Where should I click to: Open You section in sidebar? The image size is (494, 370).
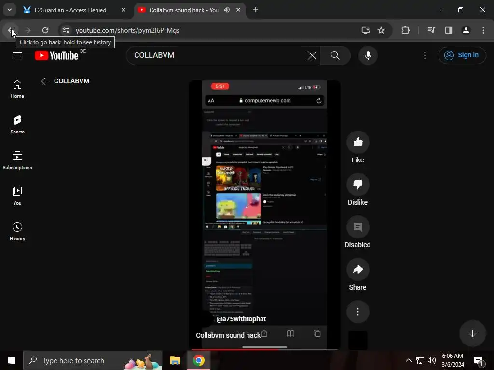tap(17, 196)
